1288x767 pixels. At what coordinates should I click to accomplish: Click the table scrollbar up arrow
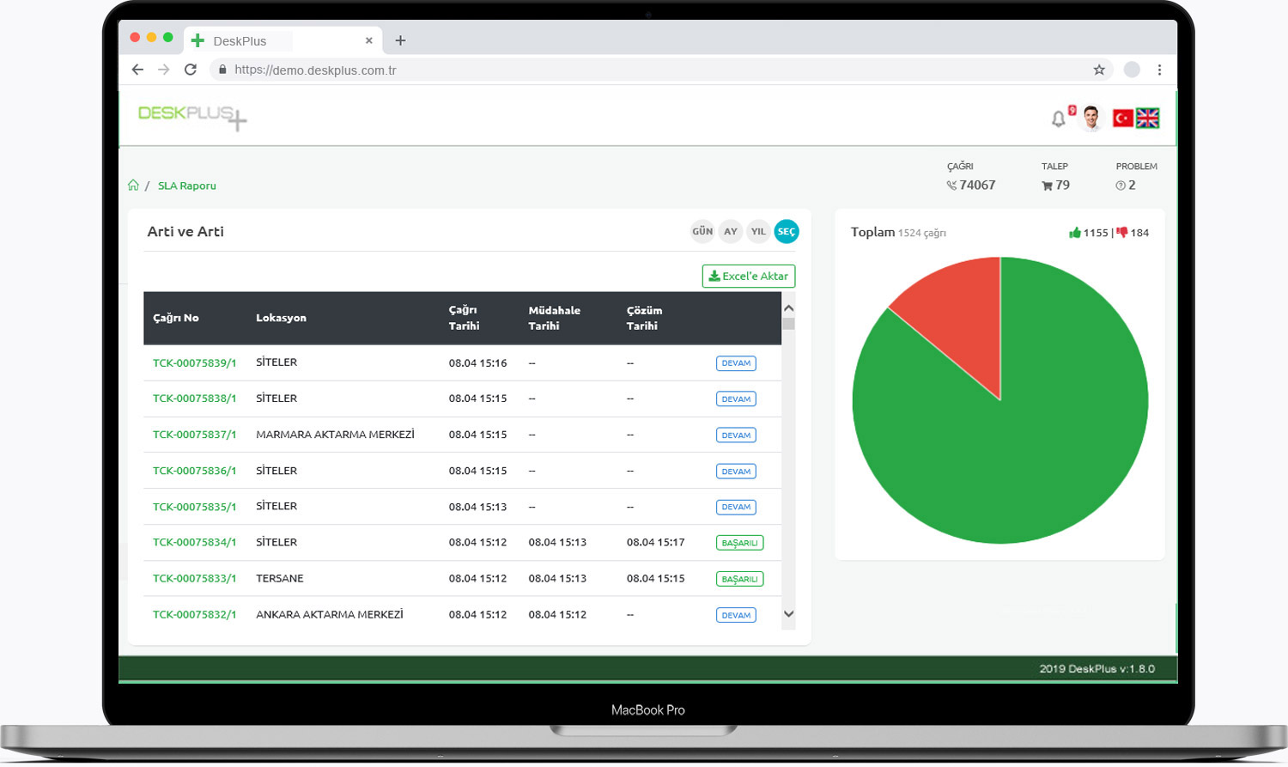788,307
